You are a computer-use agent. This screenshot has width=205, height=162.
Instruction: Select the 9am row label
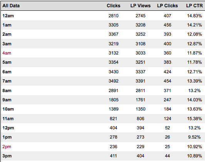(7, 100)
